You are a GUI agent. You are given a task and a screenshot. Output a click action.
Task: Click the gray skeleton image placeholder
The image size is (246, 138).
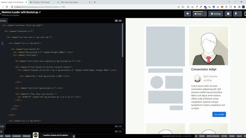166,46
